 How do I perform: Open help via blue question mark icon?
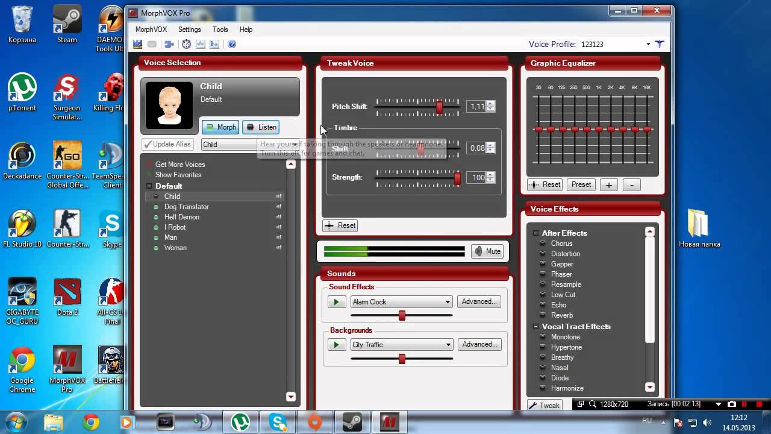(x=232, y=44)
